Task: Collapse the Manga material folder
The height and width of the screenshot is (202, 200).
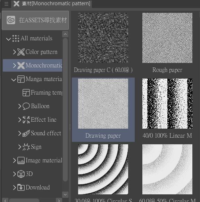Action: coord(14,80)
